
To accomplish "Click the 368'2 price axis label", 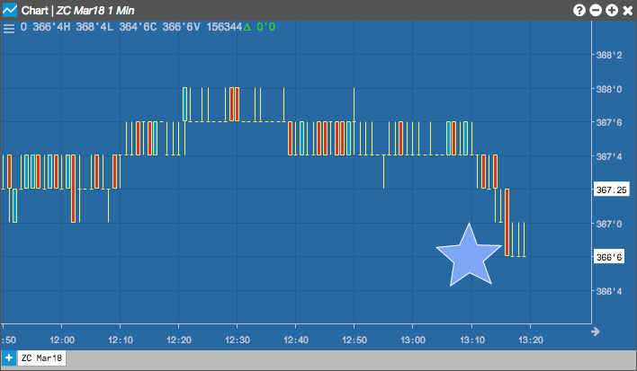I will tap(608, 55).
